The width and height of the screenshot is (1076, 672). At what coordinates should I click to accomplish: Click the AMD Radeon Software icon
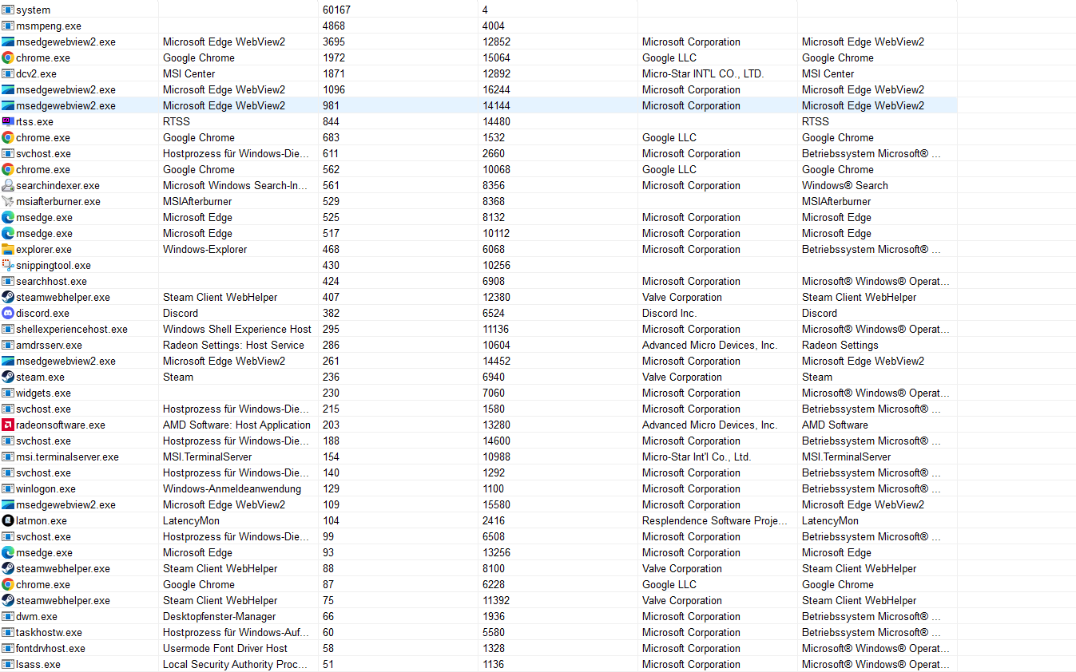(x=8, y=425)
